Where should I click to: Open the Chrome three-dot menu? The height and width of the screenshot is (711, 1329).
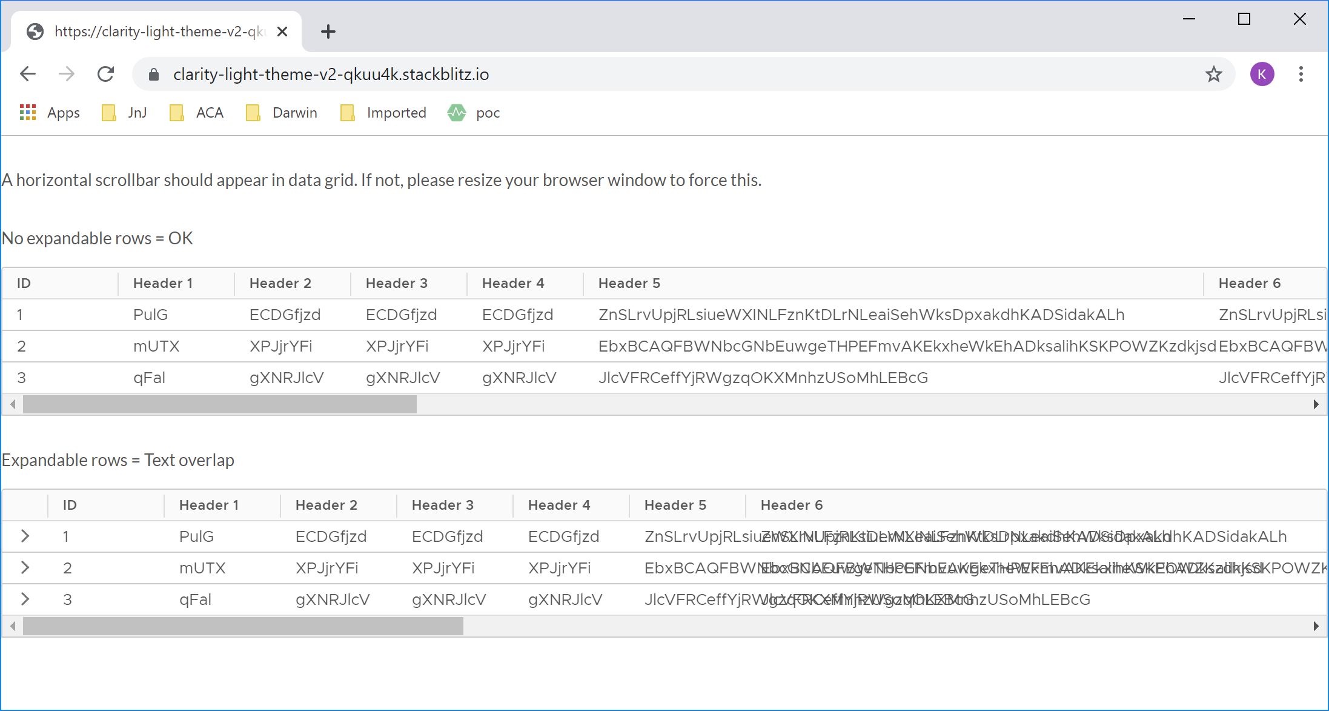pos(1301,74)
